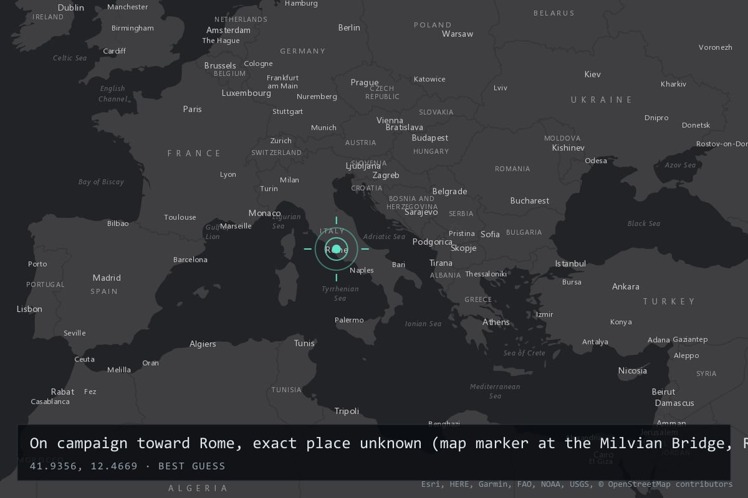The width and height of the screenshot is (748, 498).
Task: Click the Tripoli city label
Action: click(347, 411)
